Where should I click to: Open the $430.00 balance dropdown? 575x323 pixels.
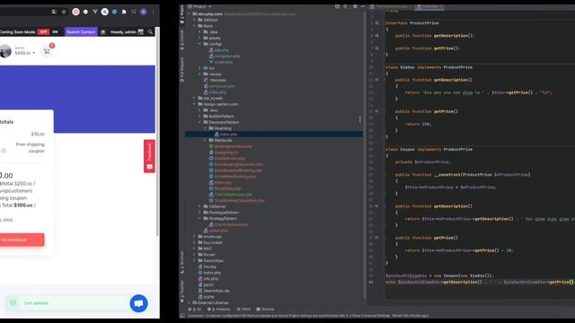(x=24, y=53)
